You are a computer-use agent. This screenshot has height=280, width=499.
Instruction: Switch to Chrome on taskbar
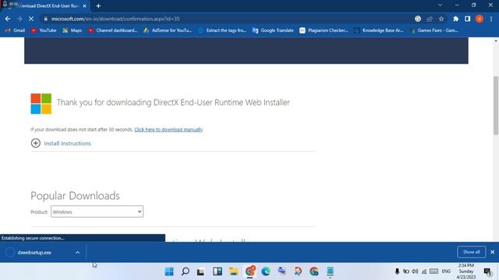[250, 271]
